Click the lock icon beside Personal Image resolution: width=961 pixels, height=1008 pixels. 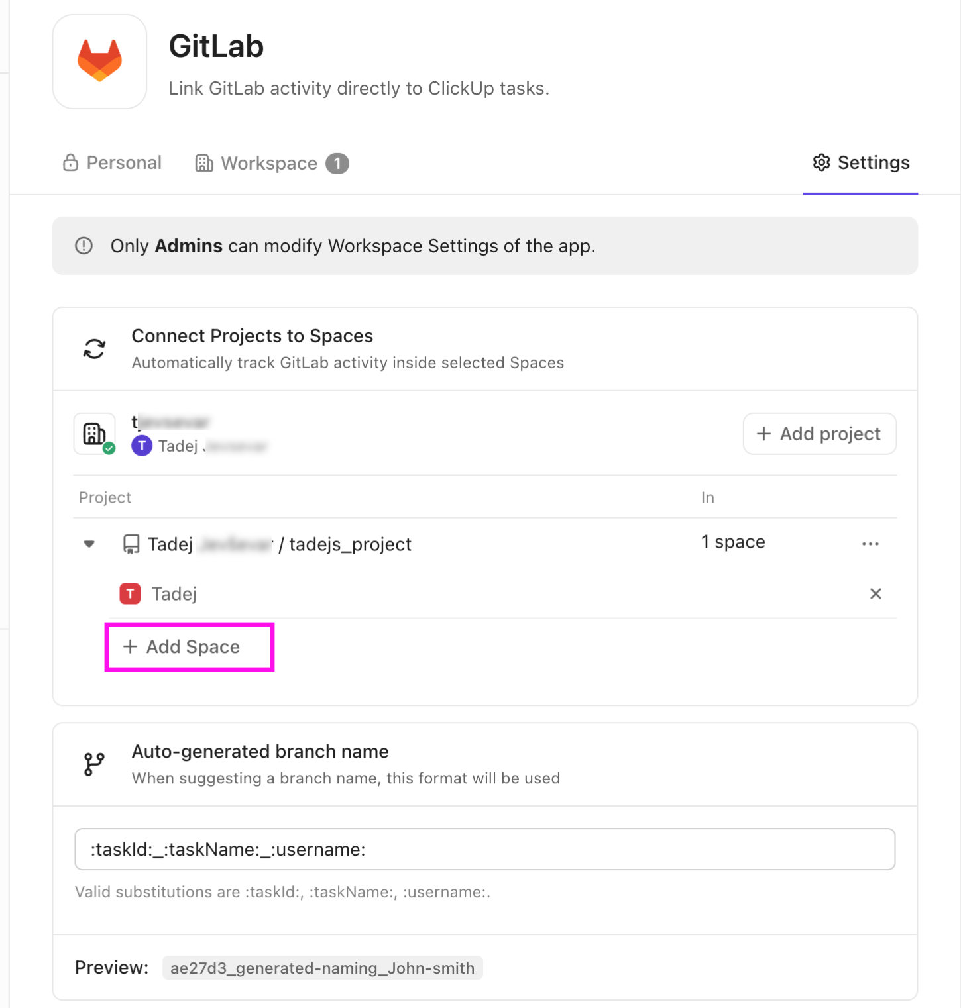click(x=70, y=162)
